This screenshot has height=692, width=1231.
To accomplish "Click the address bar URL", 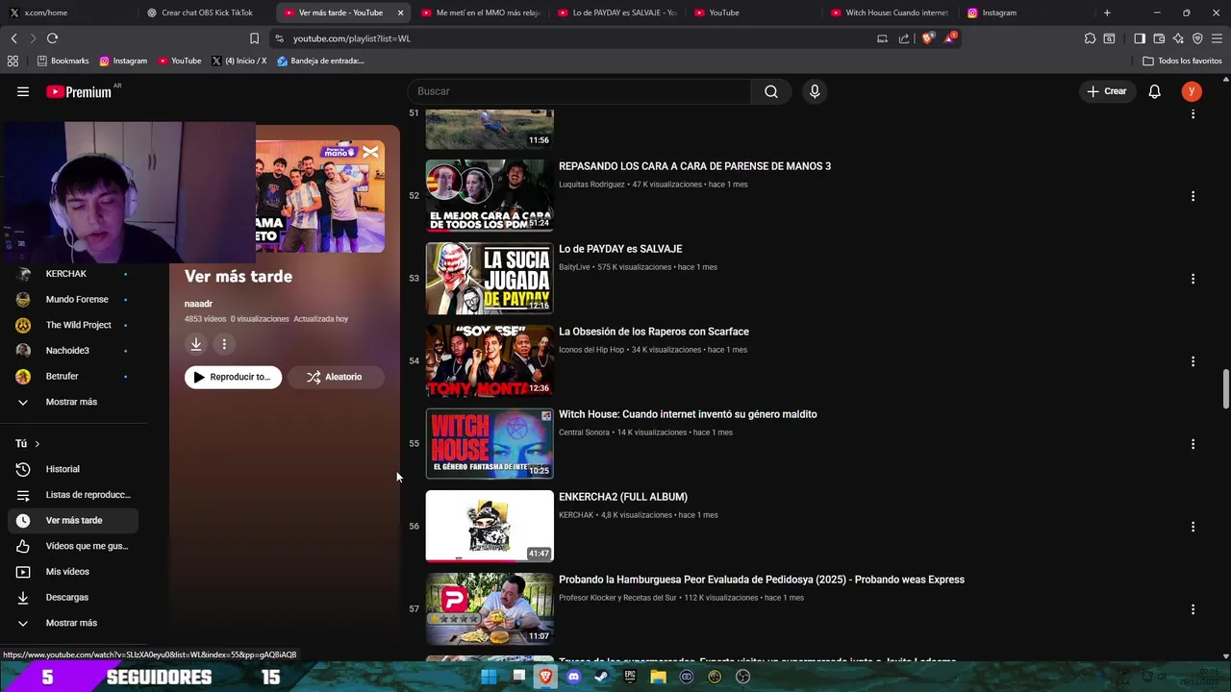I will coord(352,38).
